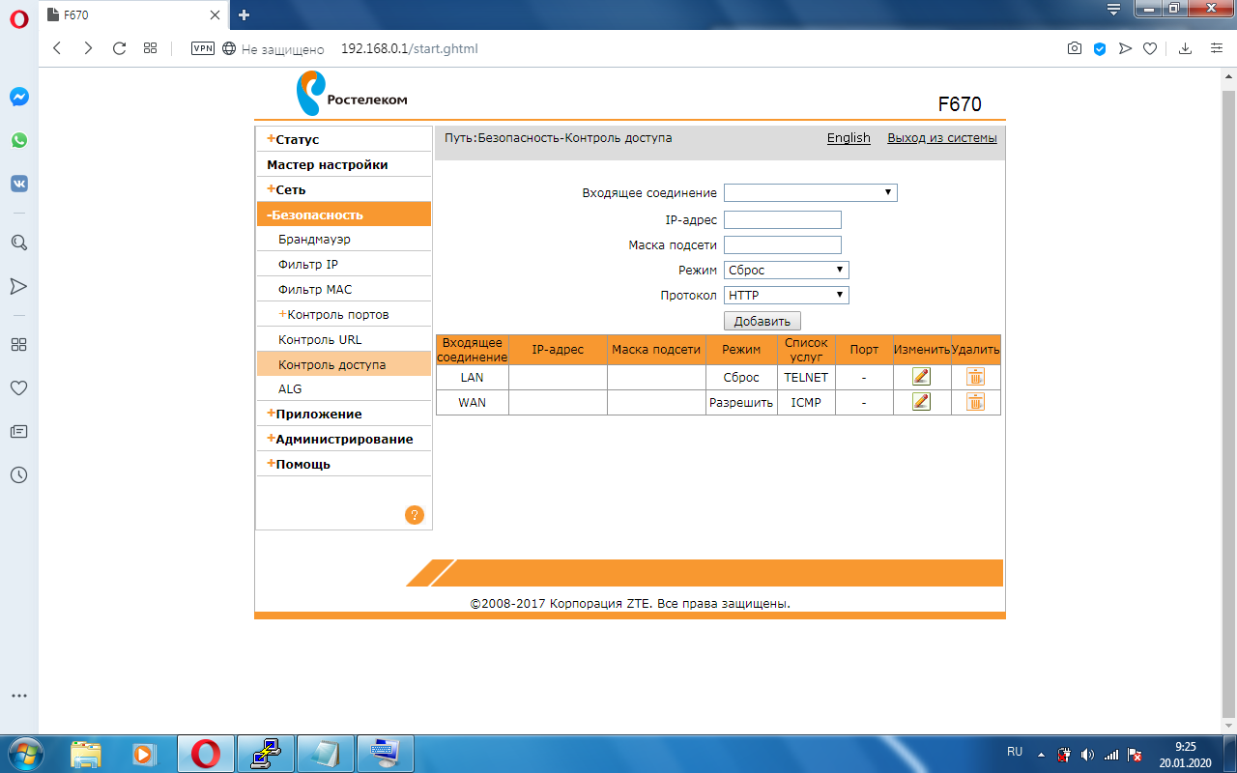Open VK in Opera sidebar

(19, 184)
